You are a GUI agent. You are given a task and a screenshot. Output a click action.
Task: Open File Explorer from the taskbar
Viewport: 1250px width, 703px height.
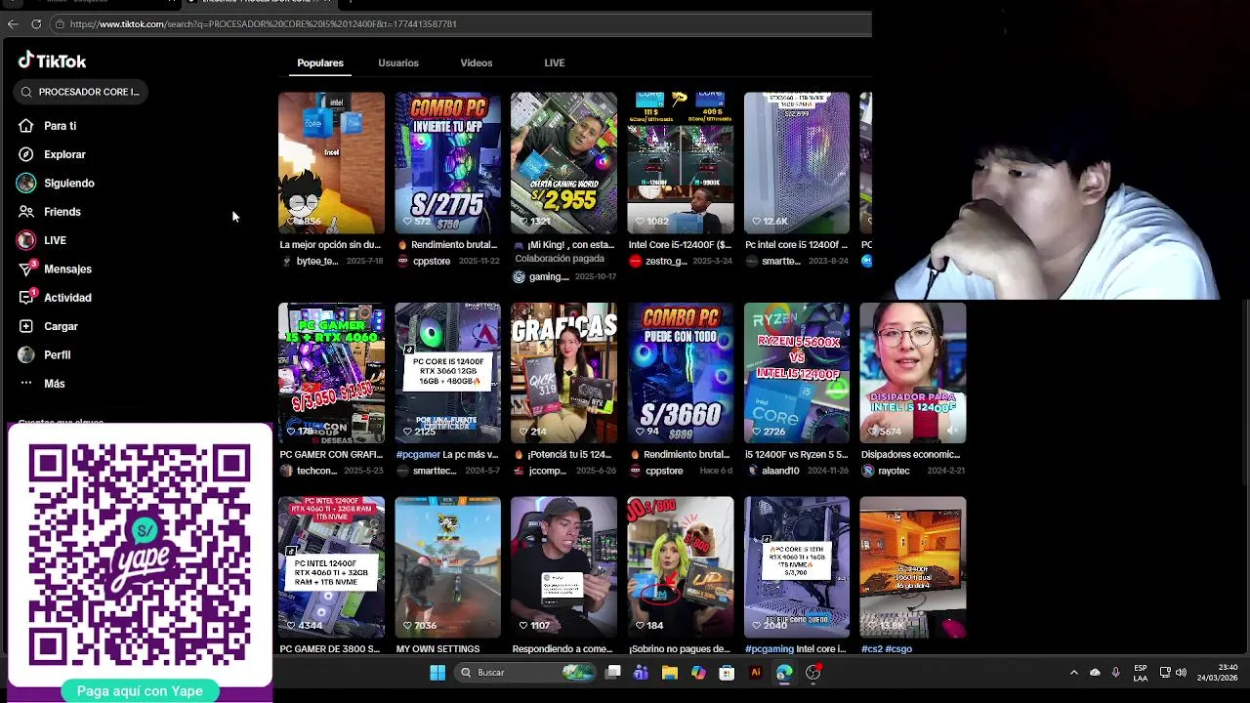point(669,673)
